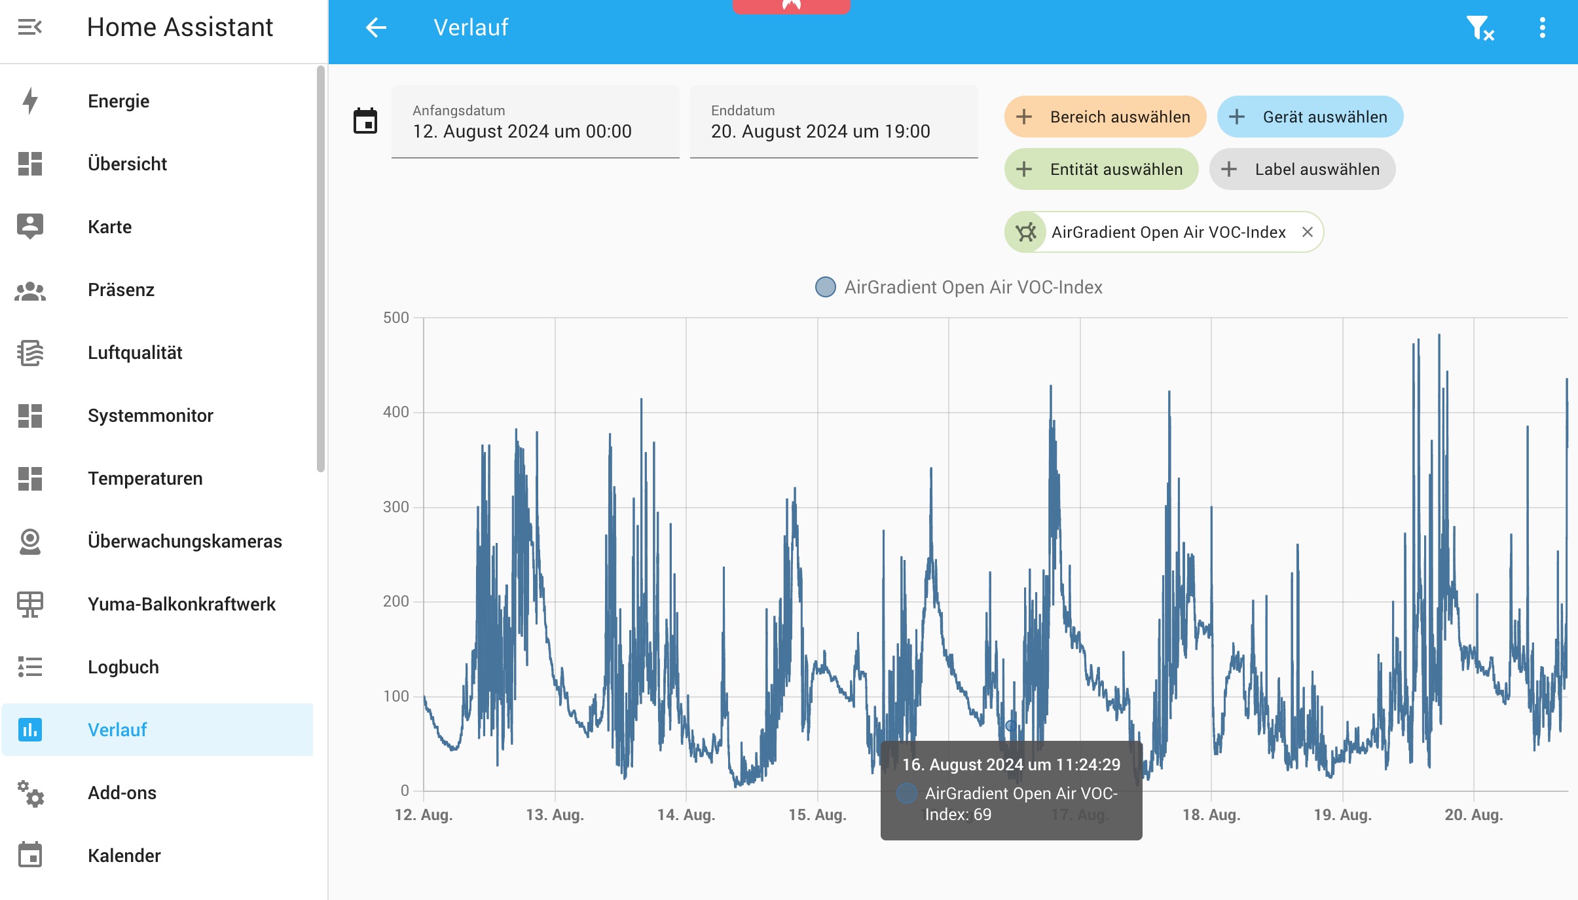Click the Karte map marker icon
The height and width of the screenshot is (900, 1578).
[30, 227]
